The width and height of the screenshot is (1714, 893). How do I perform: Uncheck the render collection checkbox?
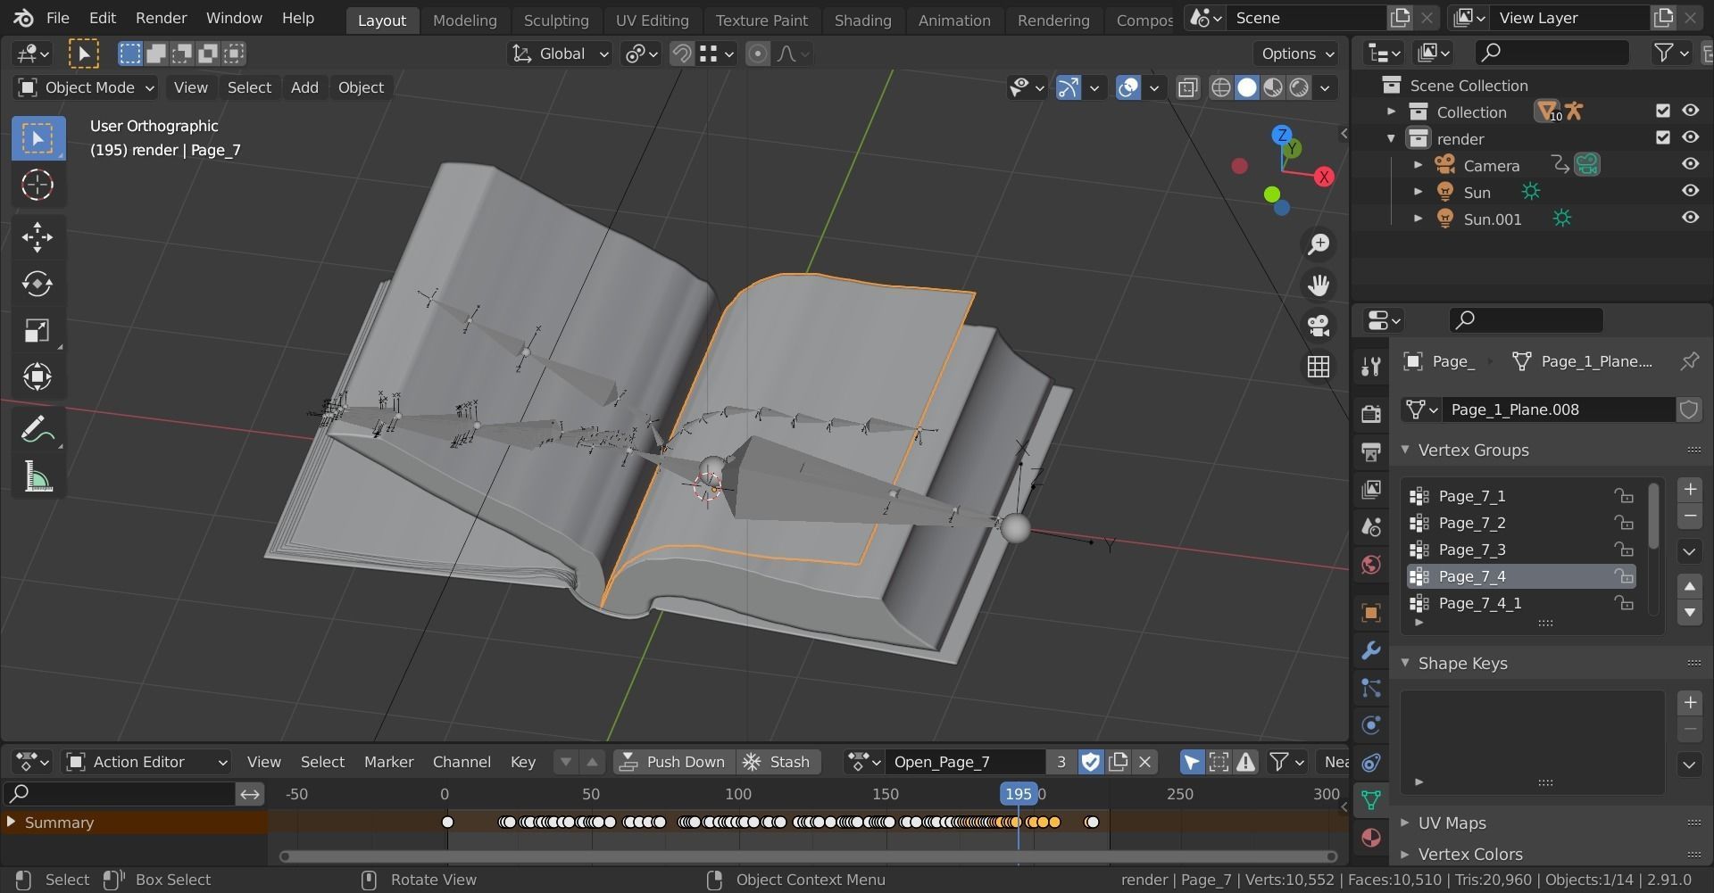(1662, 137)
